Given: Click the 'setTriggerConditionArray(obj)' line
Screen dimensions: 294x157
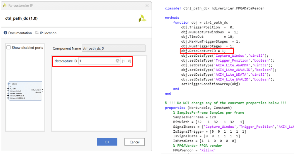Looking at the screenshot, I should coord(211,84).
